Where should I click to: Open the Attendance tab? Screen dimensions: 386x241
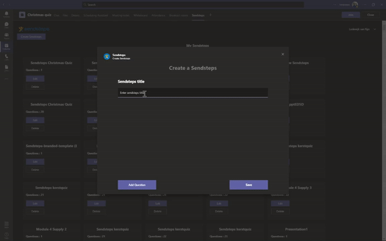[x=158, y=15]
